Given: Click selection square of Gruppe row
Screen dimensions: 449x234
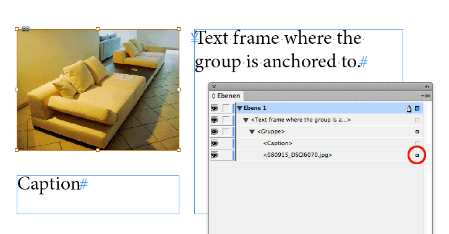Looking at the screenshot, I should coord(417,132).
